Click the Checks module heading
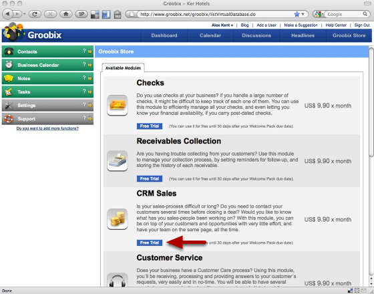This screenshot has height=294, width=374. pyautogui.click(x=150, y=83)
